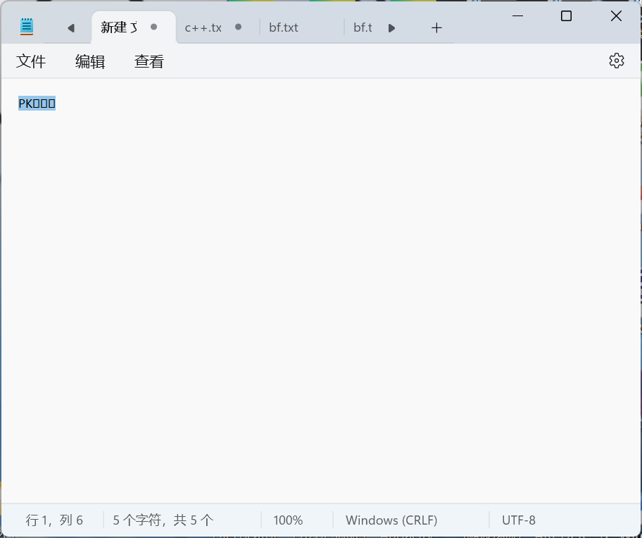The image size is (642, 538).
Task: Click the Windows (CRLF) line ending indicator
Action: pos(391,520)
